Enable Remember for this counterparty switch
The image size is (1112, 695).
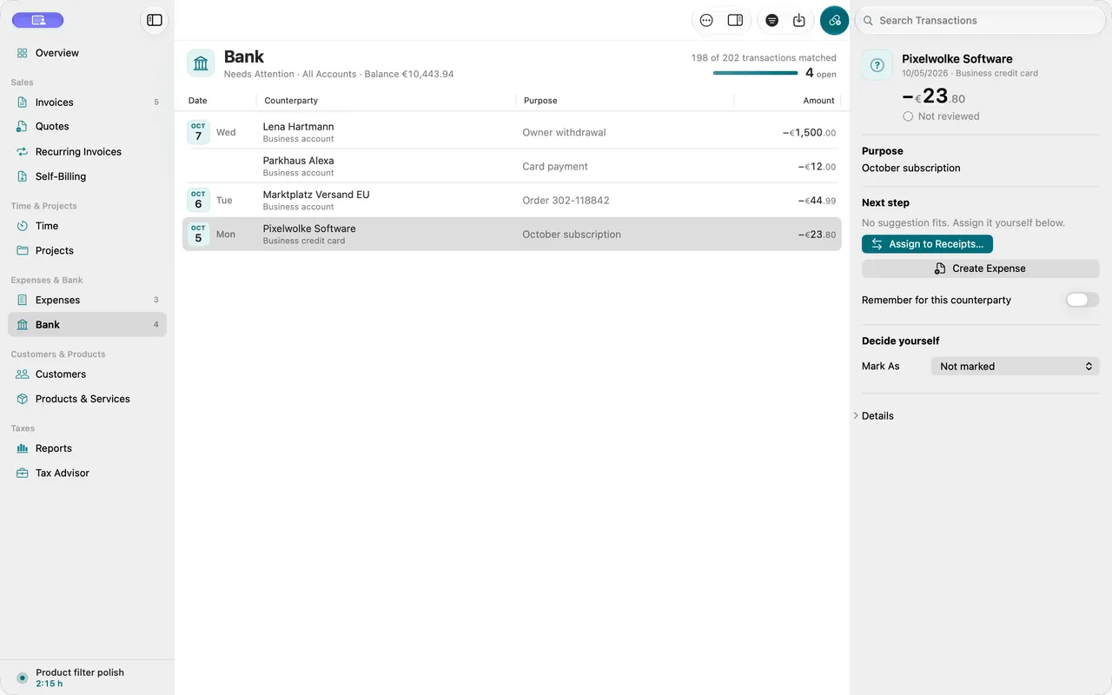[x=1082, y=300]
